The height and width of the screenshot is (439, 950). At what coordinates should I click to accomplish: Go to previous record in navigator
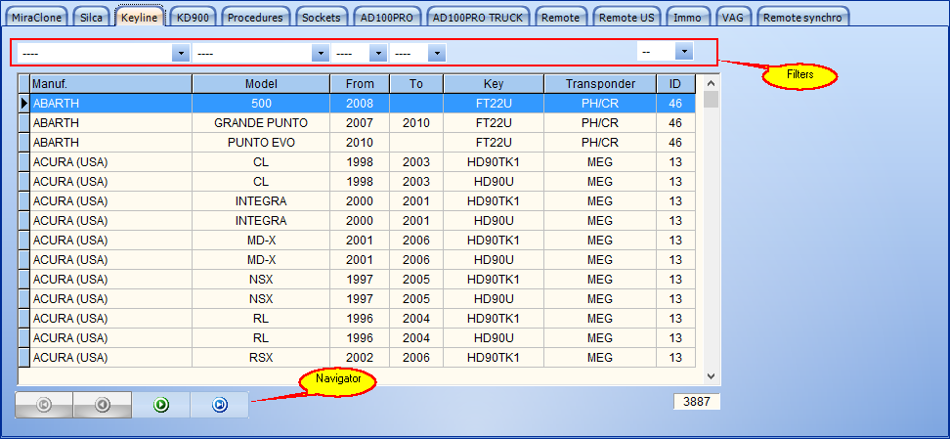point(103,405)
